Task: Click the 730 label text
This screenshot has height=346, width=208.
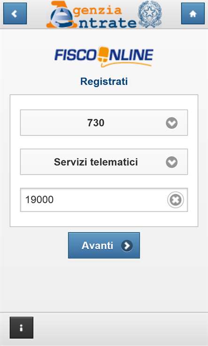Action: tap(96, 123)
